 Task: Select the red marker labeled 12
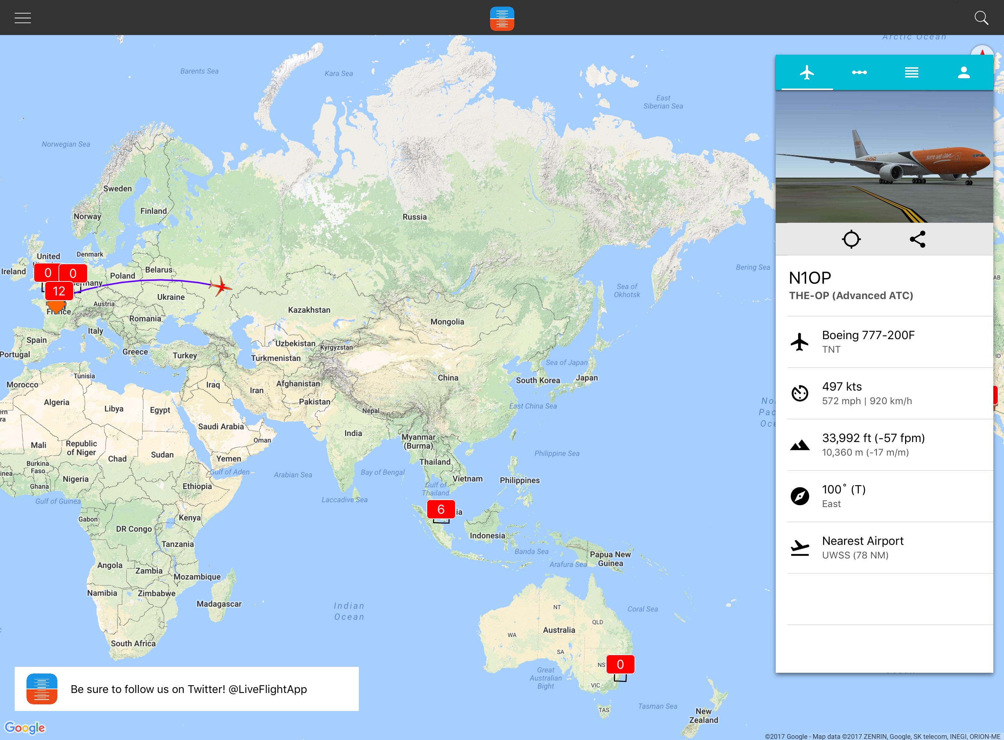[59, 291]
